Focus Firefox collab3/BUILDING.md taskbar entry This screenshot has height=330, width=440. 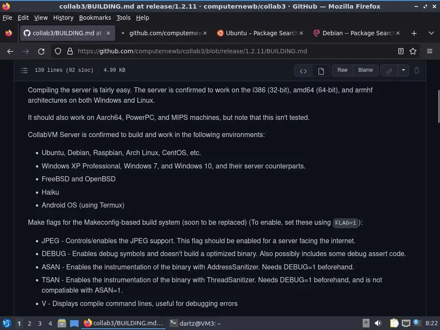[123, 323]
